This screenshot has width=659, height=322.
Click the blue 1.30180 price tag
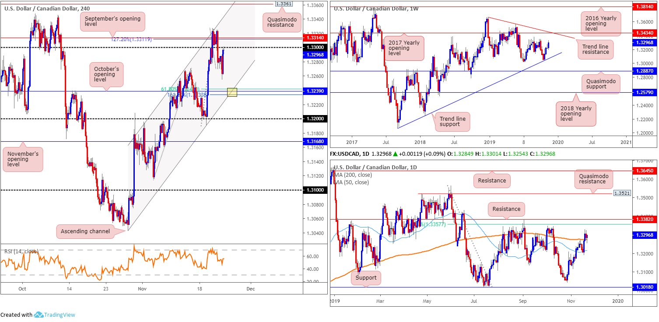tap(644, 288)
